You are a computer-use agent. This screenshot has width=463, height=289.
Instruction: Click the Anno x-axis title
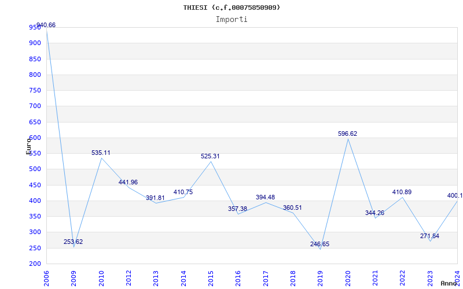click(x=449, y=283)
